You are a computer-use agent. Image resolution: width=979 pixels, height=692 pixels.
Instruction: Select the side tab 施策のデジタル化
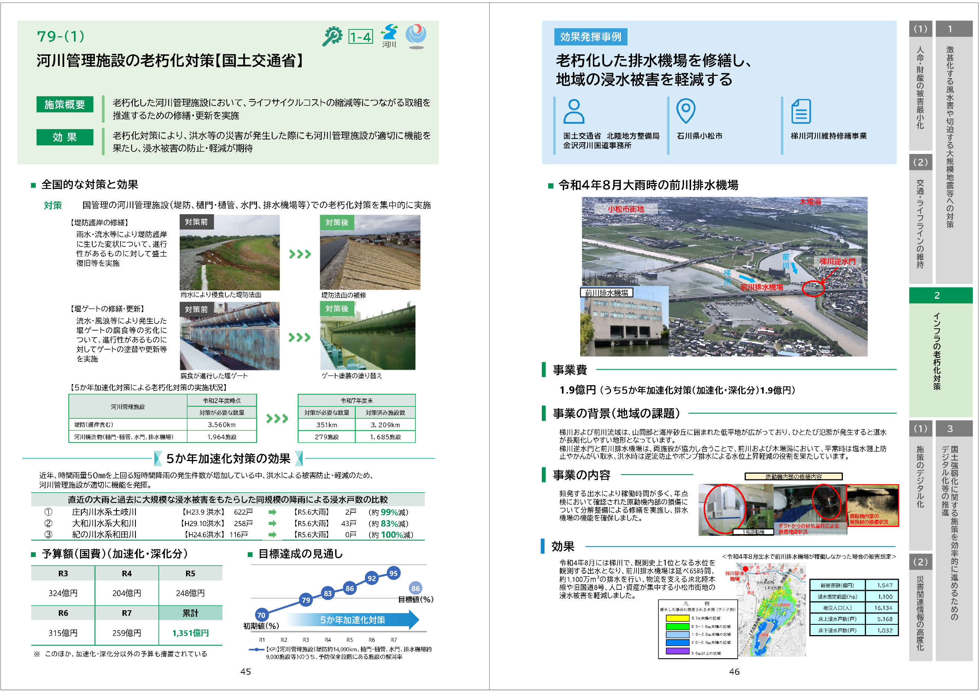(x=920, y=486)
